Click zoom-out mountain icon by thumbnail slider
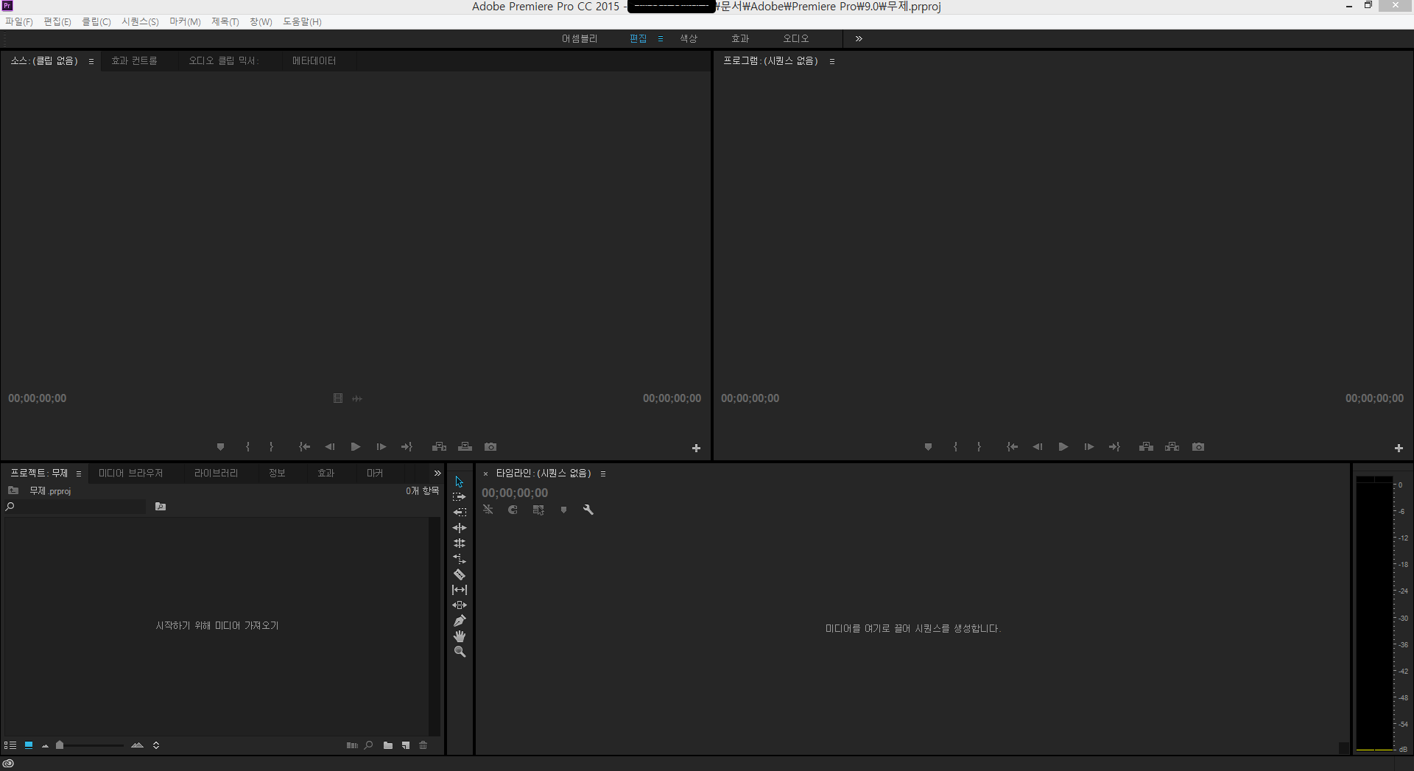Image resolution: width=1414 pixels, height=771 pixels. click(x=46, y=746)
